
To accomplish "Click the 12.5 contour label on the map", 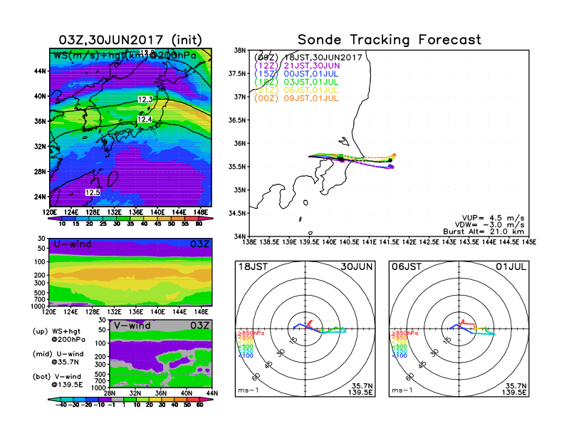I will 93,192.
